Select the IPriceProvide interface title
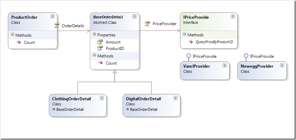The width and height of the screenshot is (296, 140). (196, 17)
